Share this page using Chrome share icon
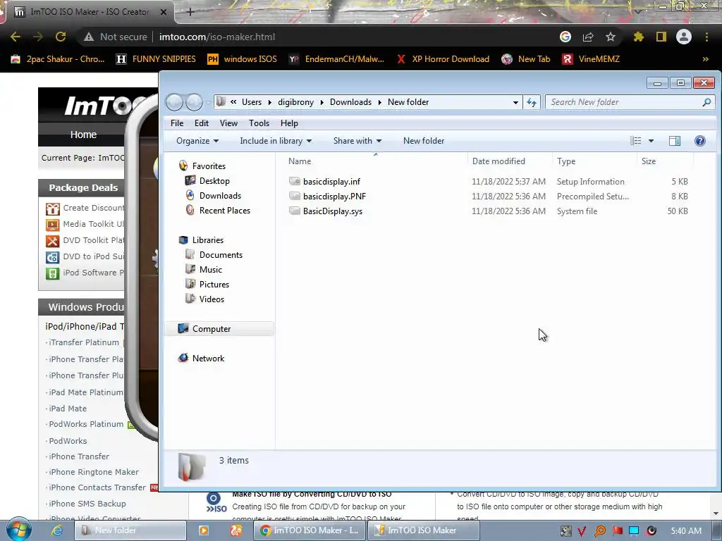This screenshot has height=541, width=722. pos(588,37)
